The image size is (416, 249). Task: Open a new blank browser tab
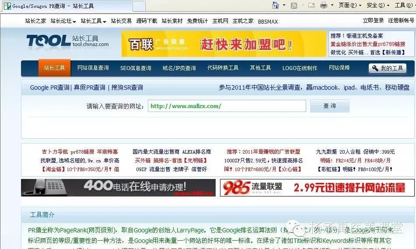point(139,7)
